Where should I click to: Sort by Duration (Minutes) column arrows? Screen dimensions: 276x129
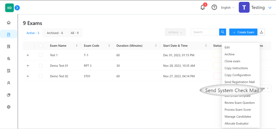point(156,46)
